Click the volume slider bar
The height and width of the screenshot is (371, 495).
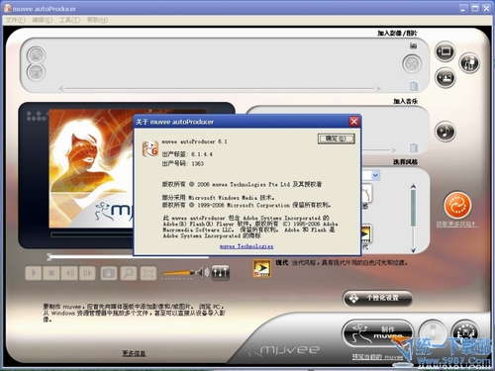(x=177, y=273)
